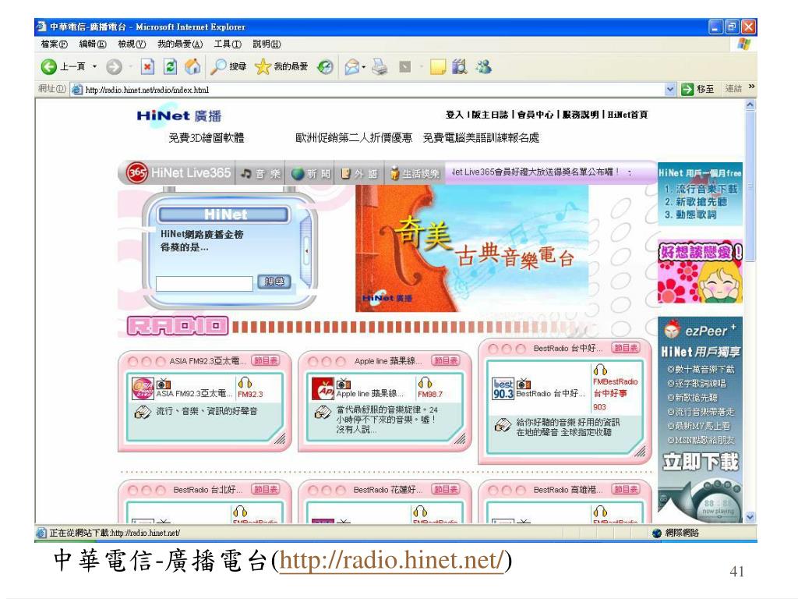Open the 檢視(V) menu
The image size is (798, 599).
(132, 44)
